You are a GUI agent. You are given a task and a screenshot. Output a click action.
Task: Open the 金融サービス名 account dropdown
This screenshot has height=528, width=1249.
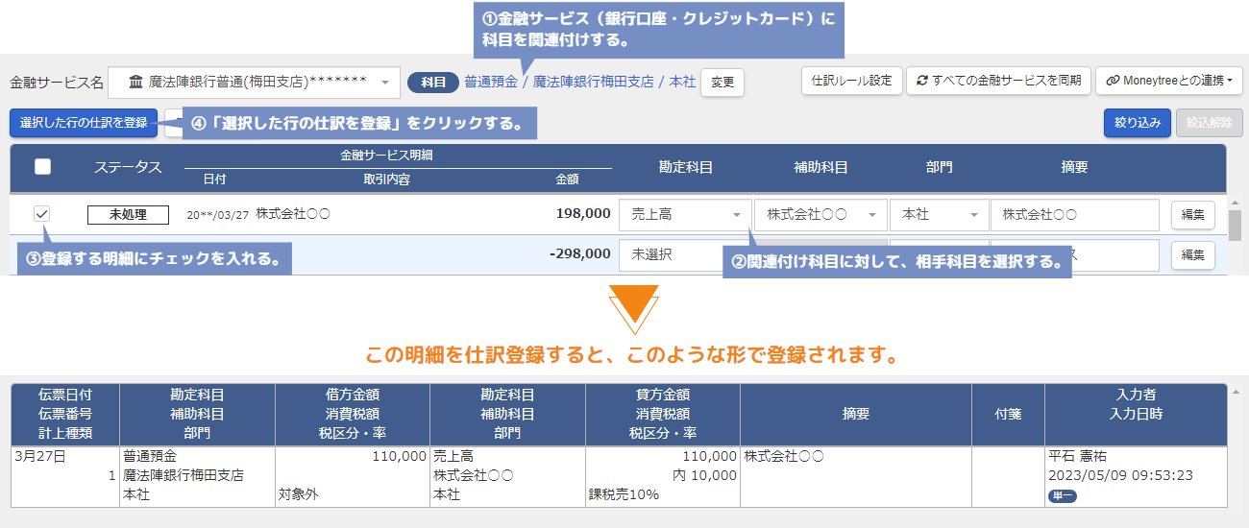tap(254, 82)
